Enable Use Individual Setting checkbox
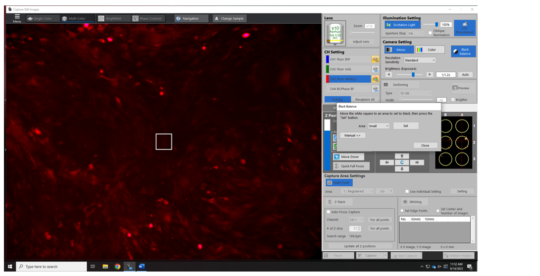Image resolution: width=540 pixels, height=276 pixels. 407,191
